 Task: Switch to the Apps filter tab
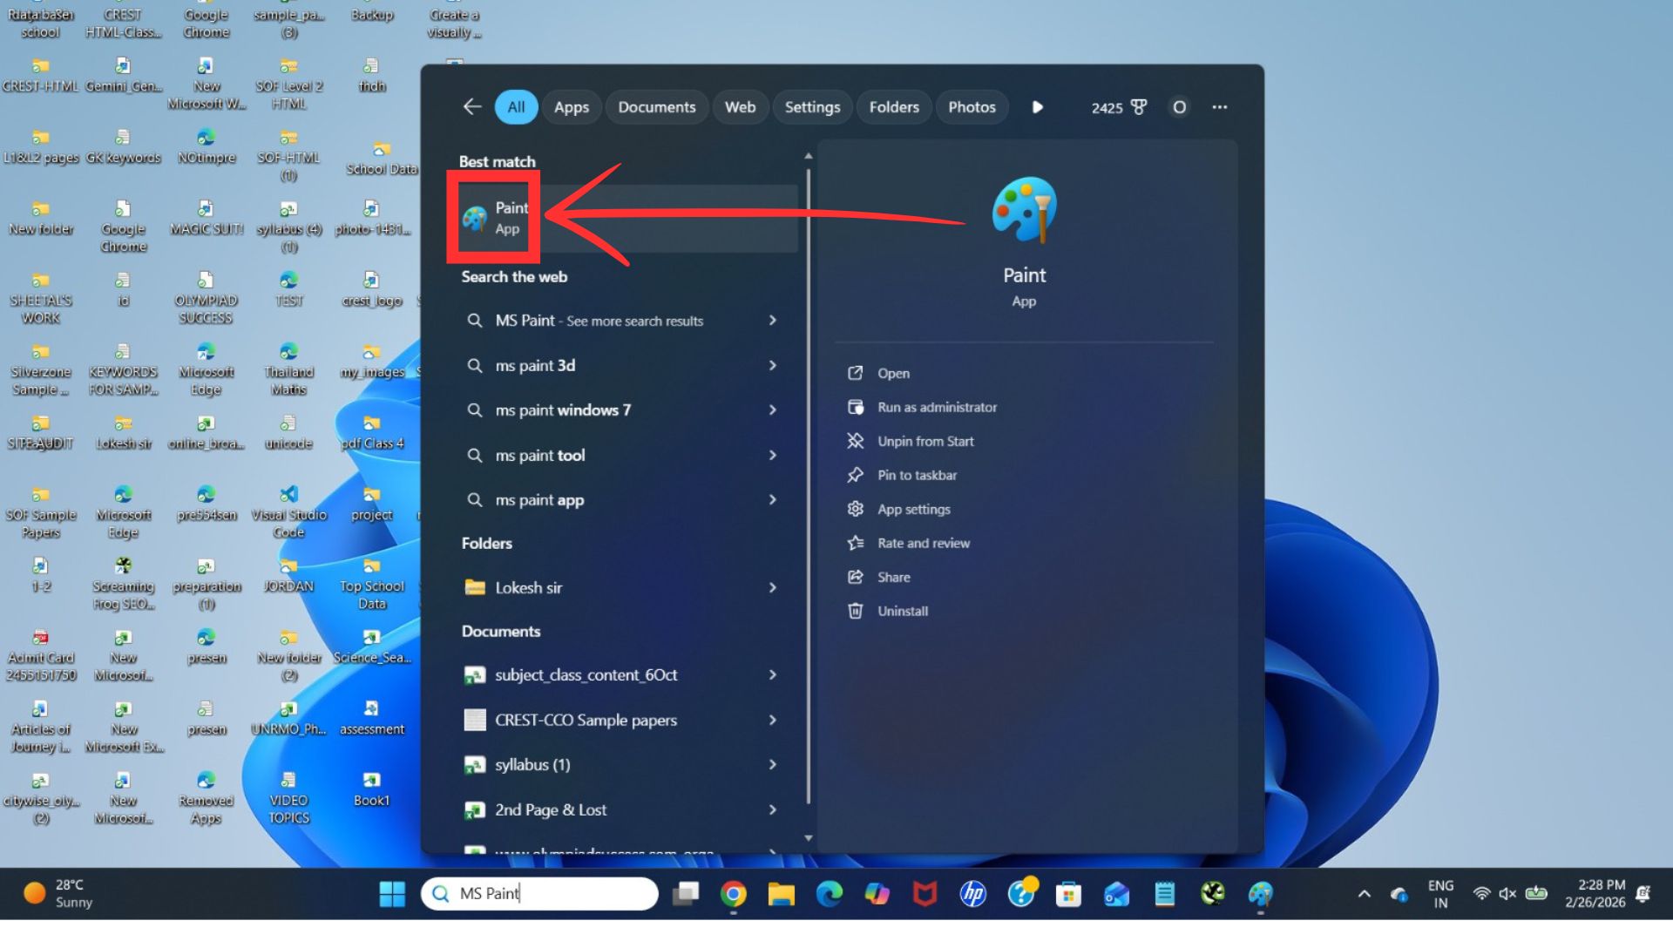[572, 107]
